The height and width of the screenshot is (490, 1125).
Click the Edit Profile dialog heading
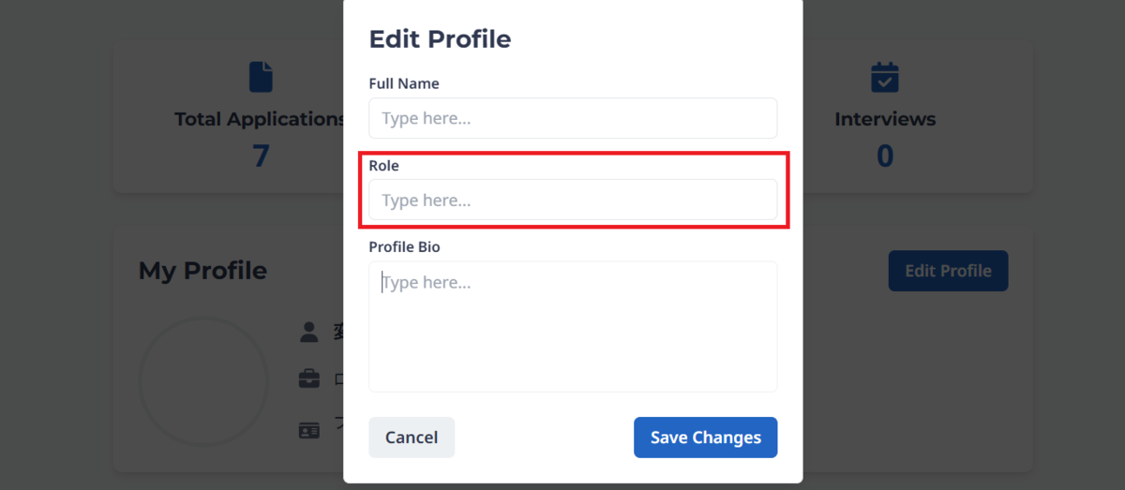click(440, 39)
